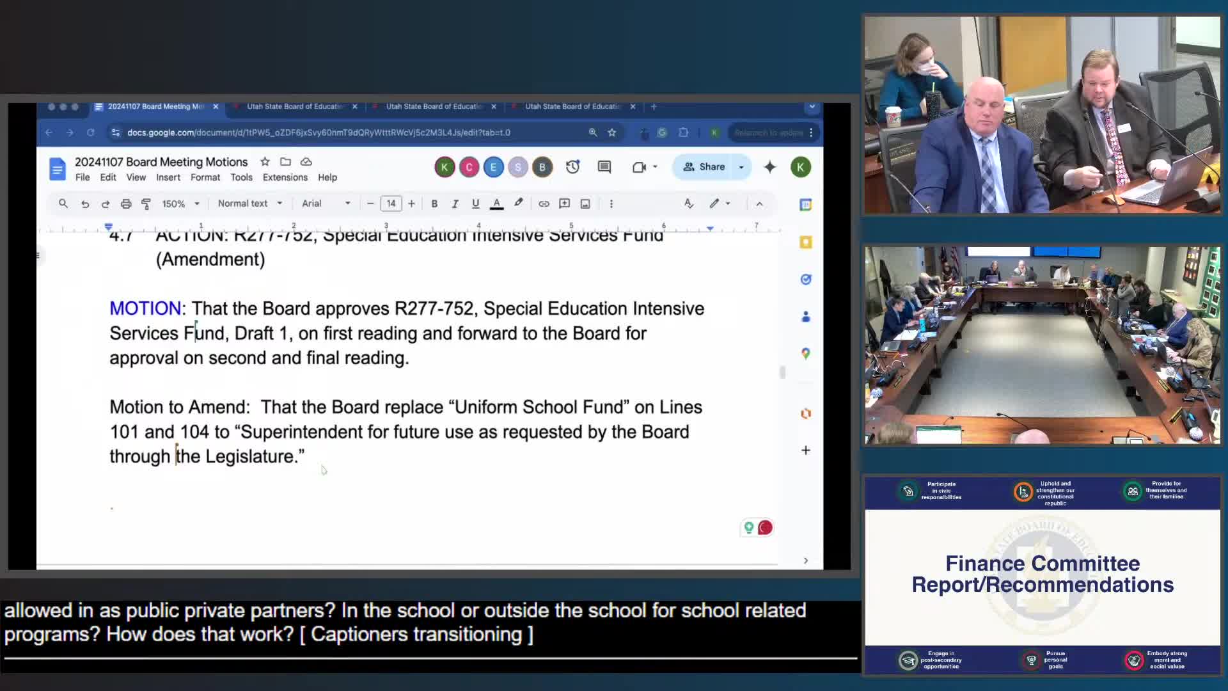Open Google Maps sidebar icon
Viewport: 1228px width, 691px height.
[806, 354]
